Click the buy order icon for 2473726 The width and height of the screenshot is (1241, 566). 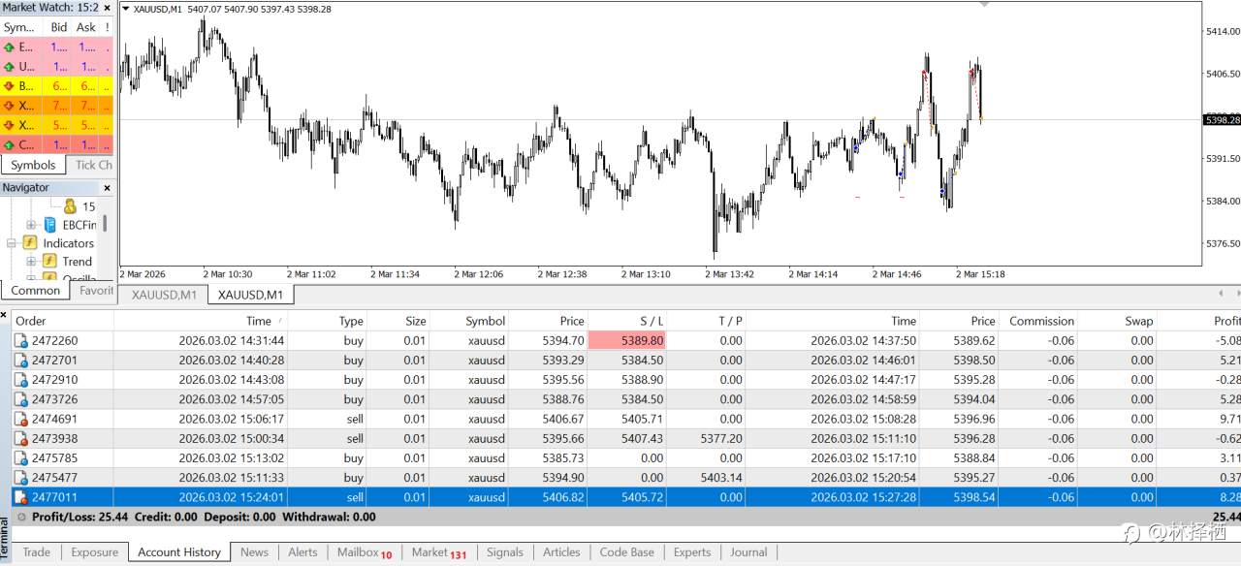coord(20,399)
